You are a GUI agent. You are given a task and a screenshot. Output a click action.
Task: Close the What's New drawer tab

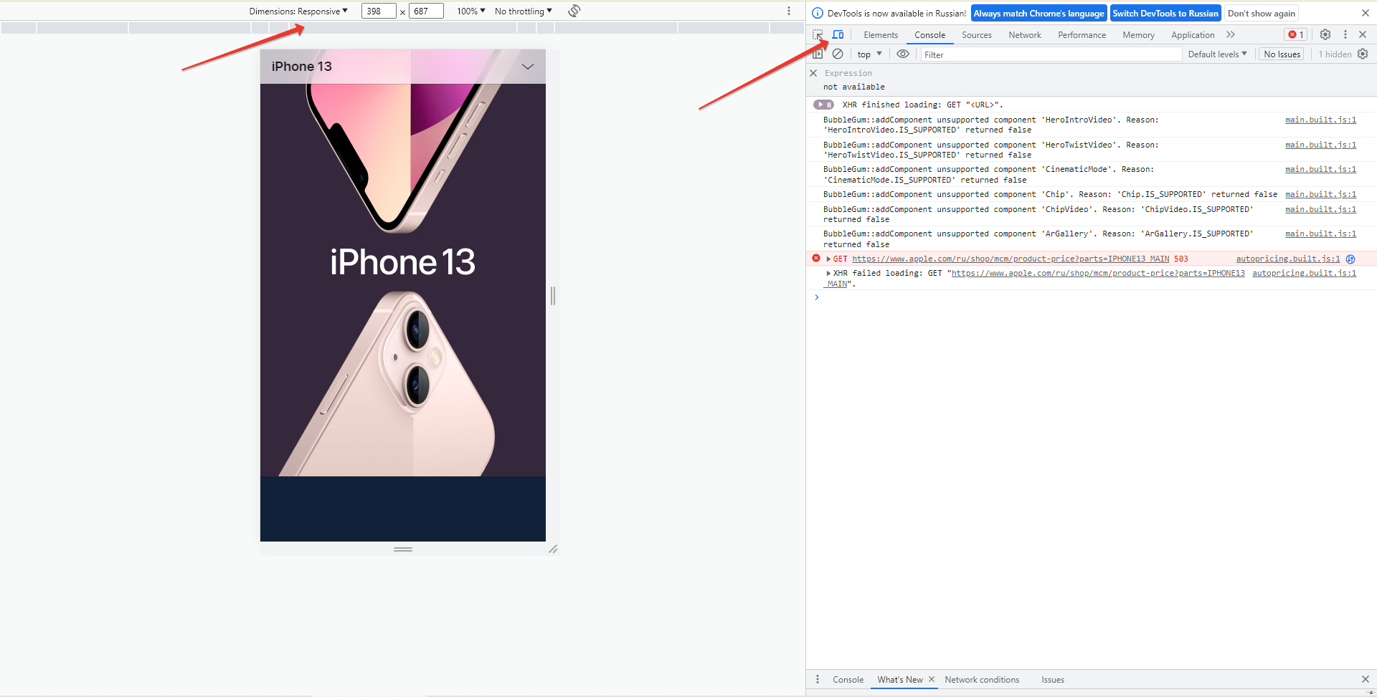click(932, 679)
